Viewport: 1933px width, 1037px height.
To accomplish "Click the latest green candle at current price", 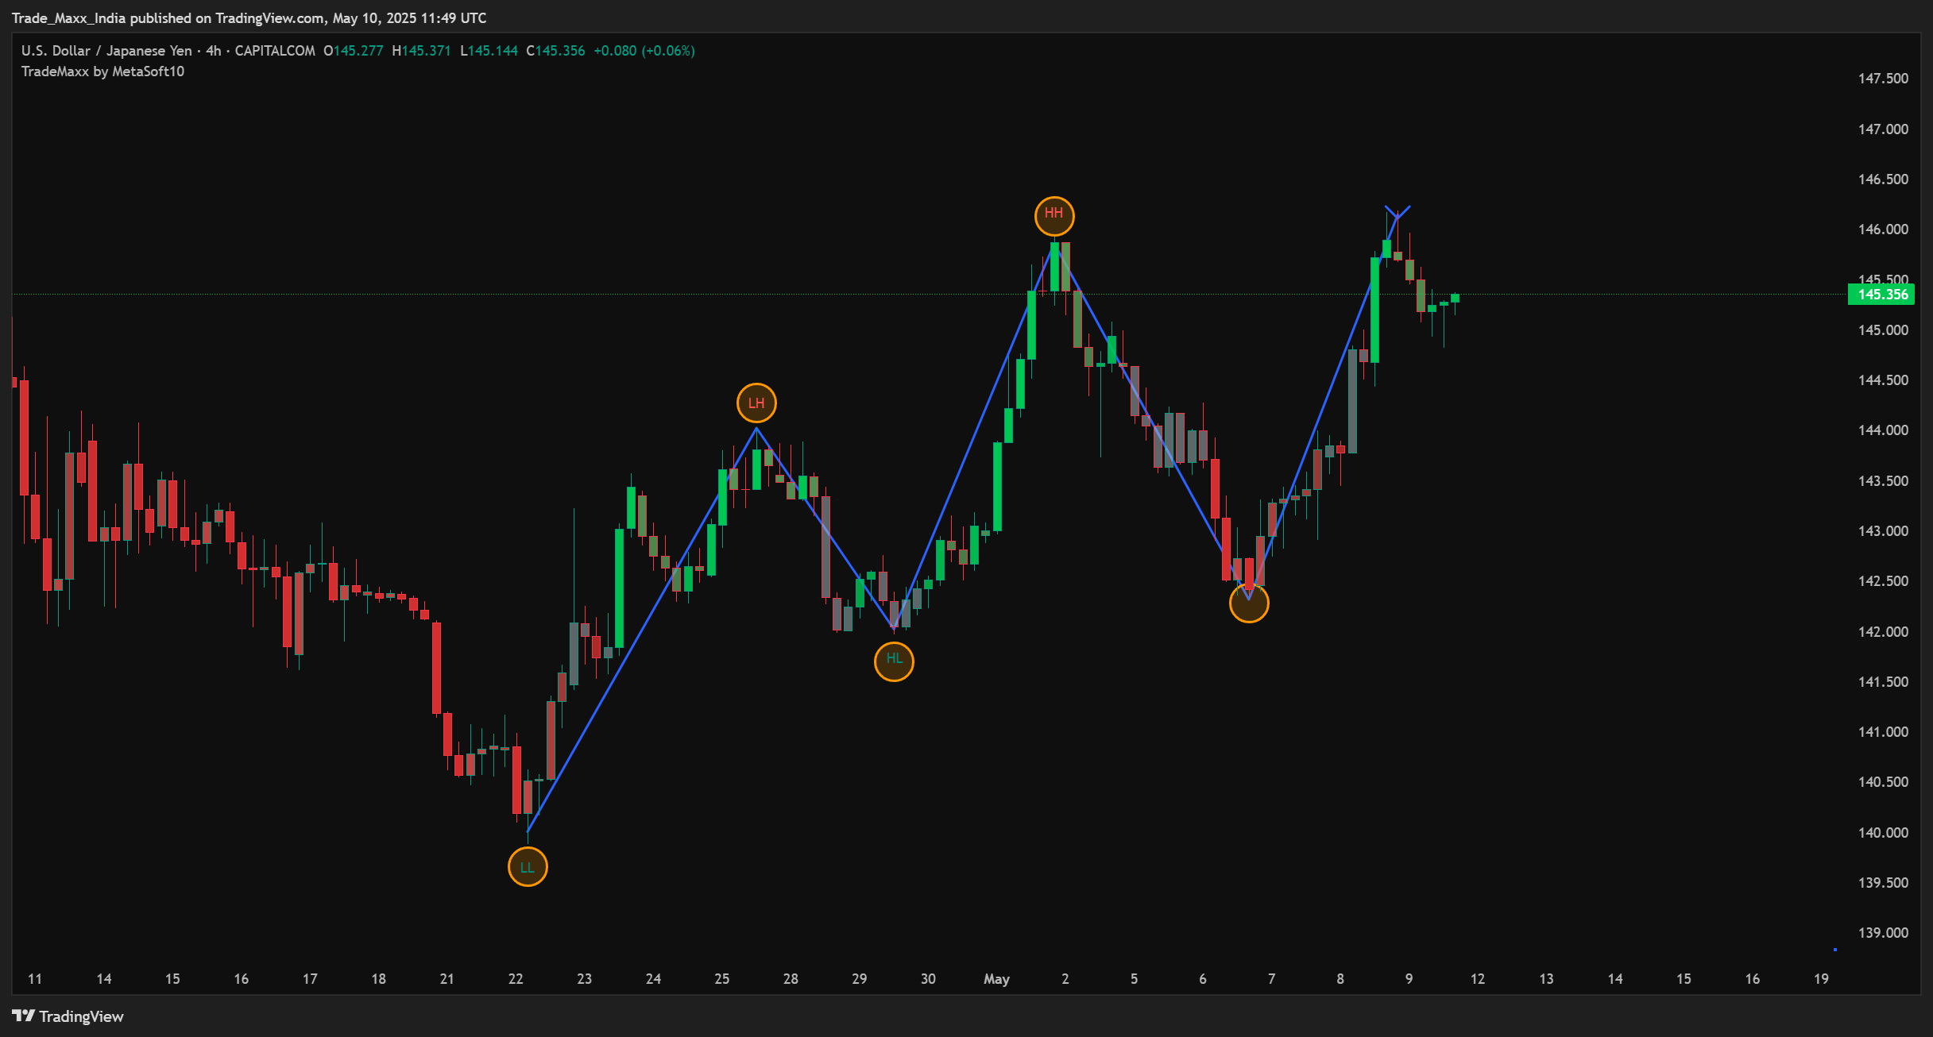I will (x=1455, y=298).
